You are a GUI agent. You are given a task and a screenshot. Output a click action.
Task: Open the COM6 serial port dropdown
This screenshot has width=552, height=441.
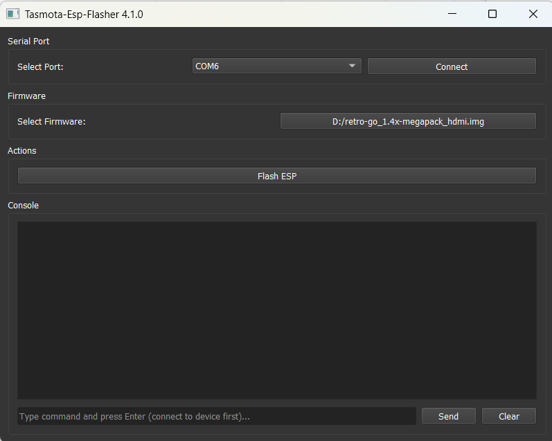pos(277,66)
